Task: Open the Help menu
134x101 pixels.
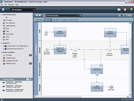Action: click(x=17, y=5)
